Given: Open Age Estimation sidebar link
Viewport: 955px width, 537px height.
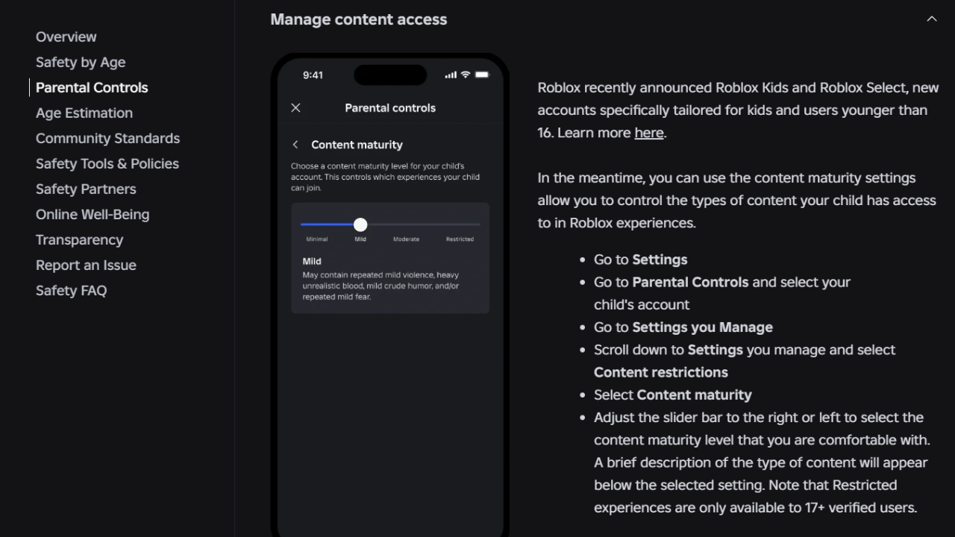Looking at the screenshot, I should [84, 113].
